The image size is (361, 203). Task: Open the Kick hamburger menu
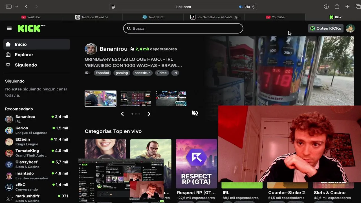click(x=9, y=28)
